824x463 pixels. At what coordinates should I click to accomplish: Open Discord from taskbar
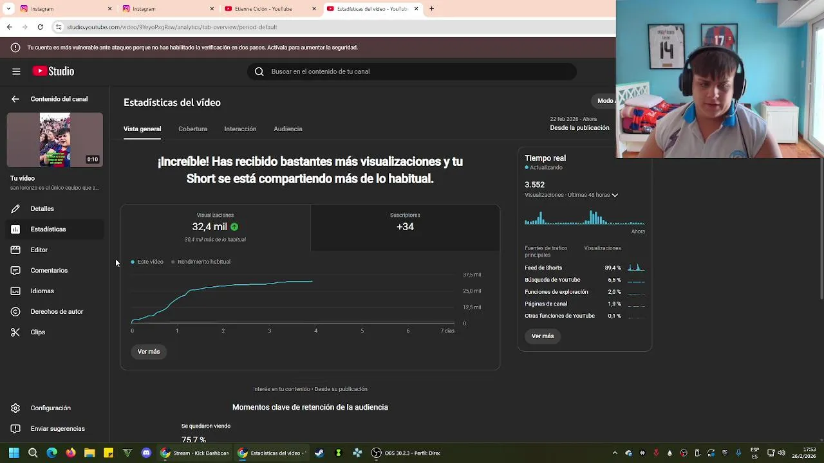[146, 453]
